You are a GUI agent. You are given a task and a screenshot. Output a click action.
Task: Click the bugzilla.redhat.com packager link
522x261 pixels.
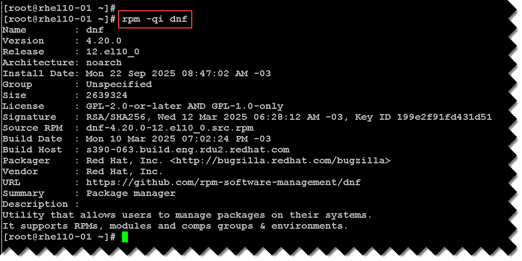point(280,161)
